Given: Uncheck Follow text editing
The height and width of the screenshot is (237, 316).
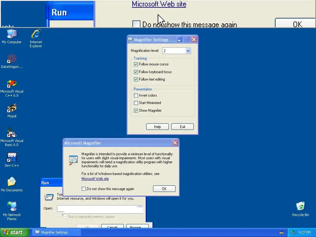Looking at the screenshot, I should 136,79.
